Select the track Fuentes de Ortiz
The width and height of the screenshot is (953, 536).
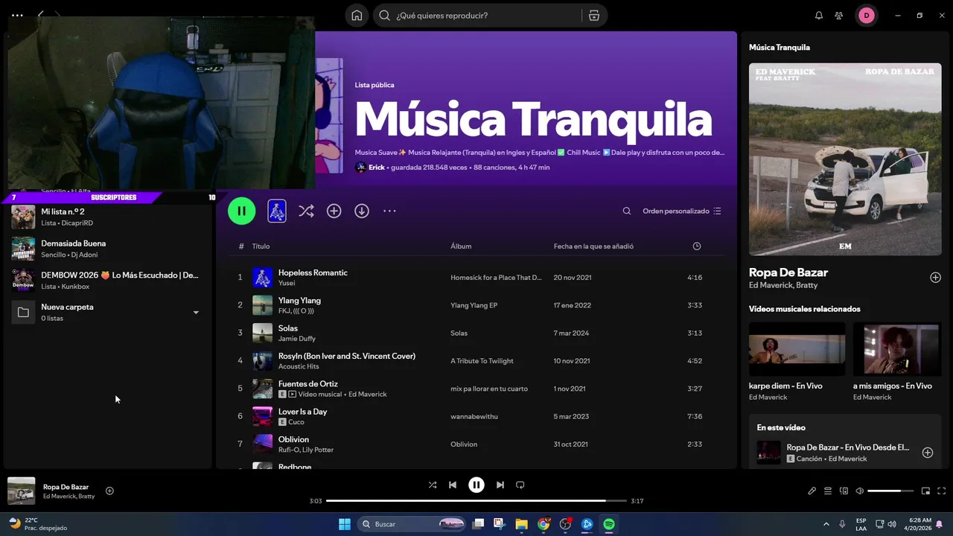(308, 383)
